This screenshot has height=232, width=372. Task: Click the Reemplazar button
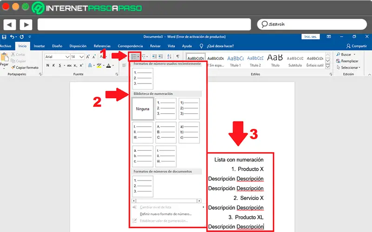pos(347,61)
